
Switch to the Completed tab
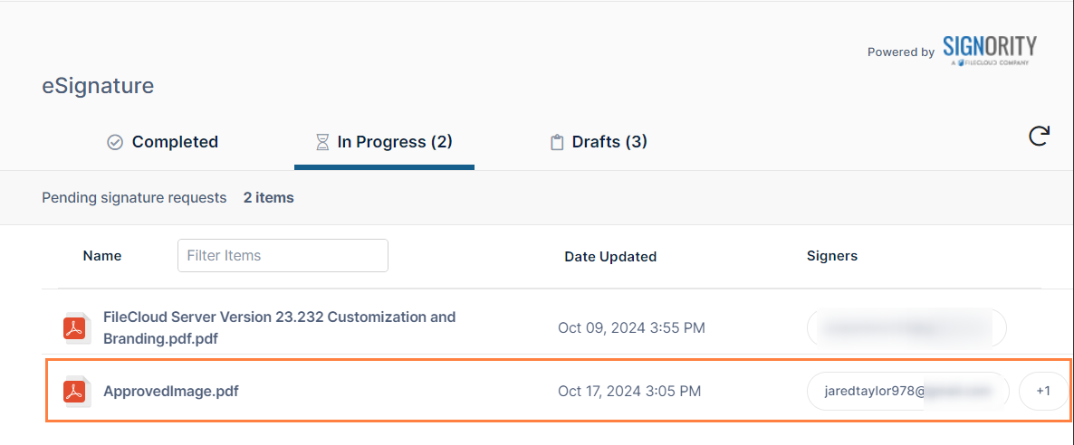pyautogui.click(x=175, y=142)
